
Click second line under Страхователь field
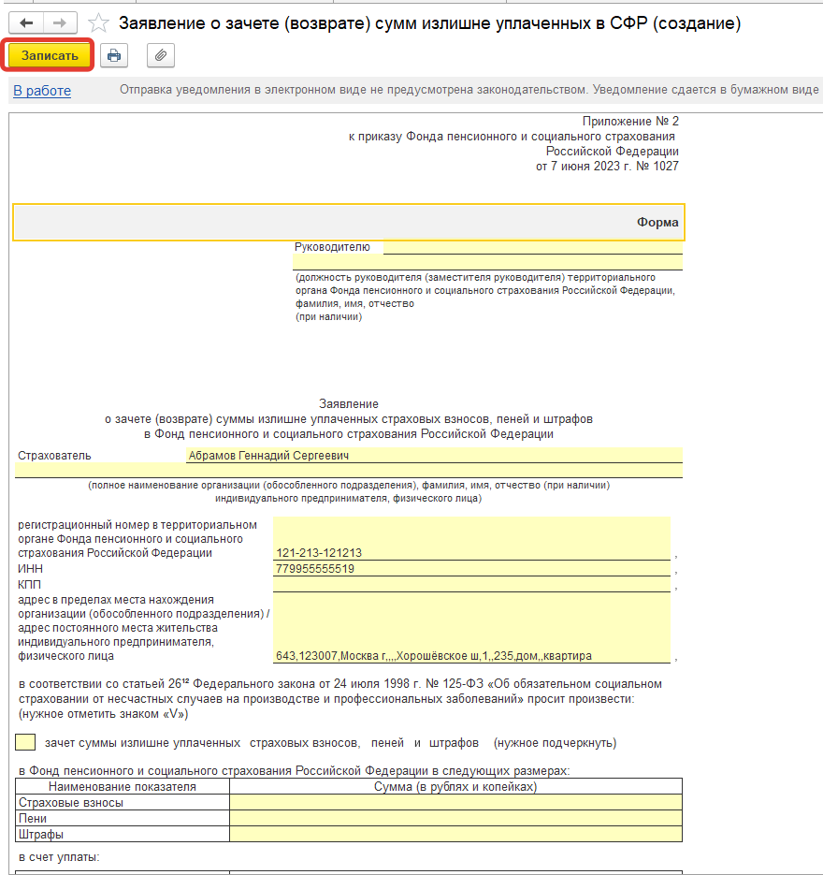348,471
